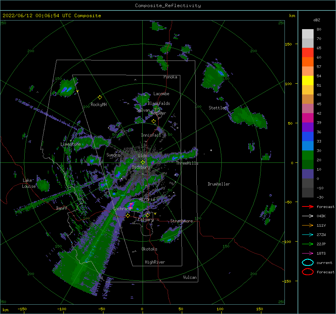
Task: Click the 22JP legend text
Action: (321, 244)
